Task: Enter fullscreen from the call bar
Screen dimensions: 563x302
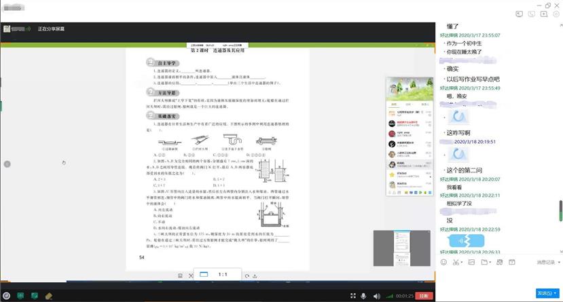Action: point(352,296)
